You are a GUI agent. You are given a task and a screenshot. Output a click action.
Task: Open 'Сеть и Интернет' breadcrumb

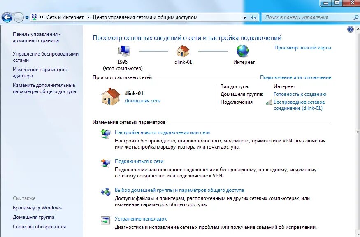click(65, 17)
